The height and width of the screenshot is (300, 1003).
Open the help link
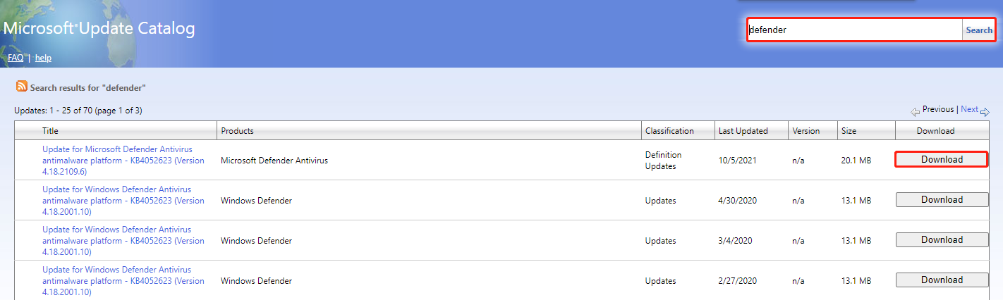pyautogui.click(x=43, y=58)
